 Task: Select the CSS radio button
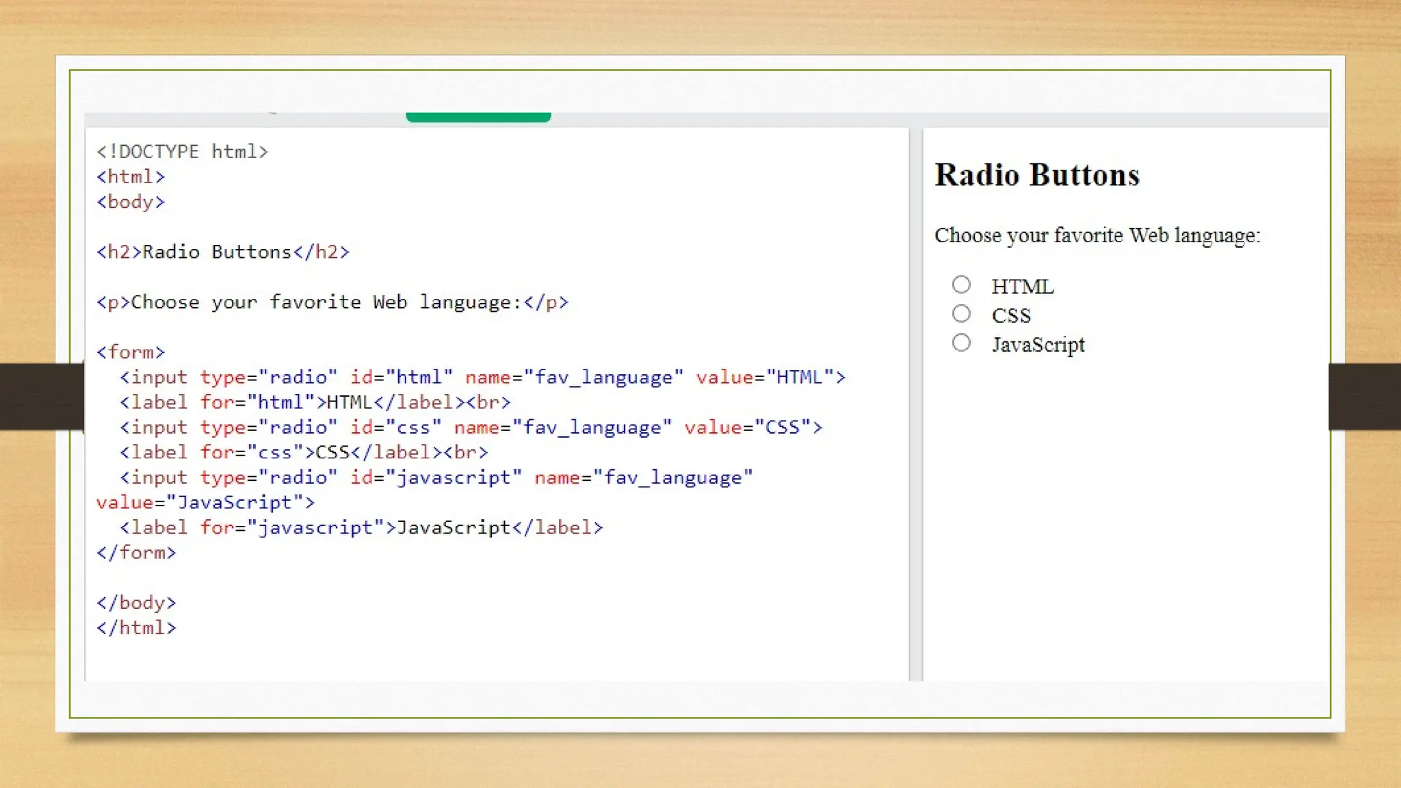(x=961, y=314)
